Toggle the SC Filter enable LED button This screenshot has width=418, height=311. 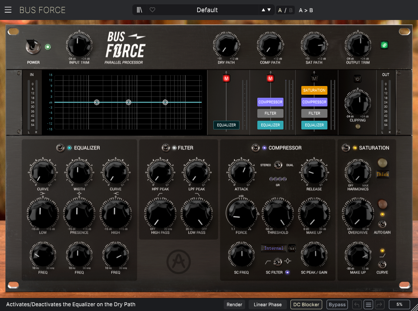[x=287, y=272]
